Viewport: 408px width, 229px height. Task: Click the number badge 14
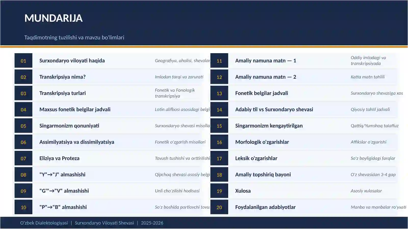[219, 109]
